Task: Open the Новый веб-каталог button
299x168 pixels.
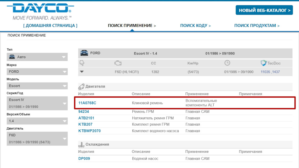Action: 264,10
